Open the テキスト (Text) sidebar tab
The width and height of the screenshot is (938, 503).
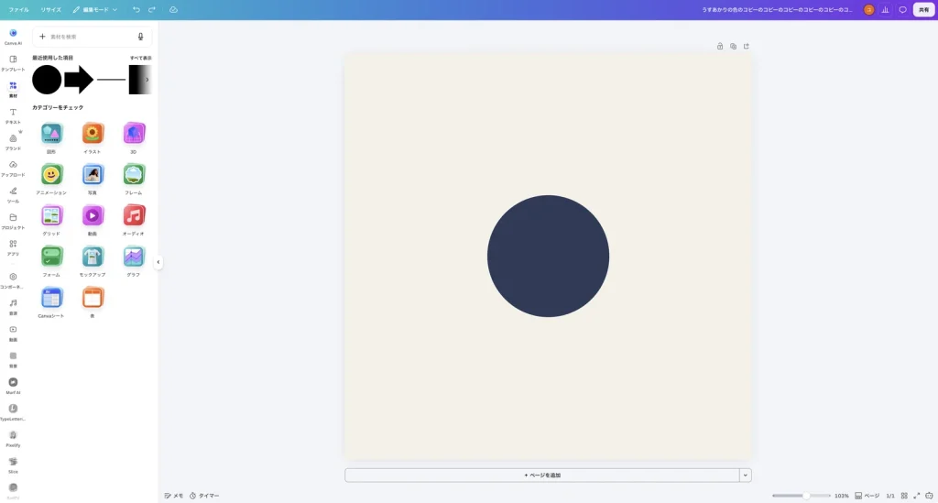pyautogui.click(x=13, y=115)
